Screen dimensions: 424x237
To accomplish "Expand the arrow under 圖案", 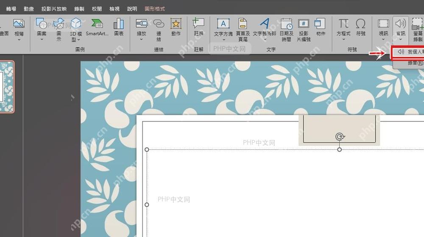I will coord(42,39).
